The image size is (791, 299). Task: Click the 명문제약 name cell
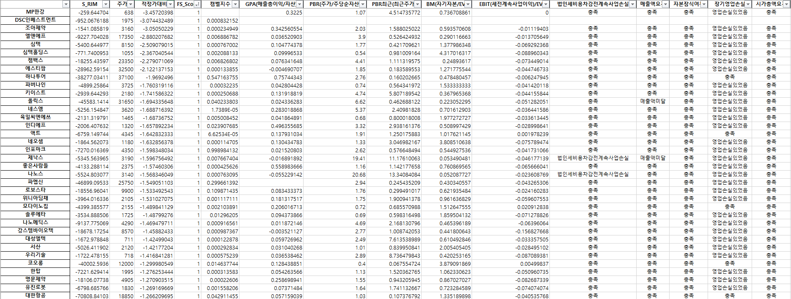(35, 280)
